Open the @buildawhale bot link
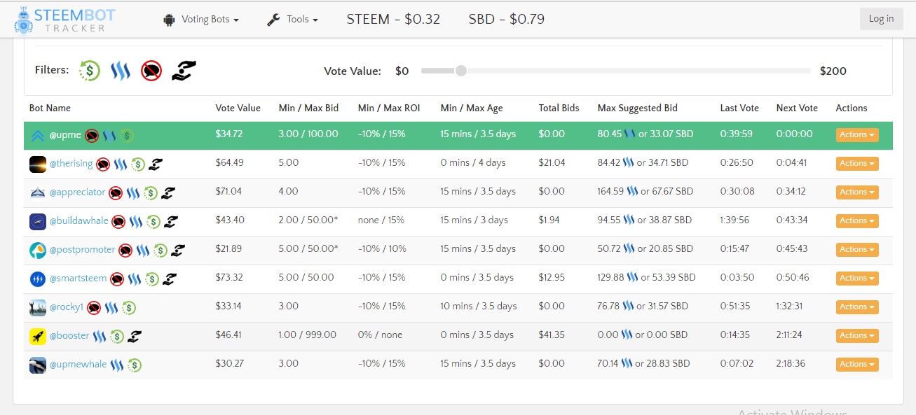 point(78,220)
